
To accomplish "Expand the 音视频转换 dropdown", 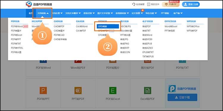I will pos(122,13).
